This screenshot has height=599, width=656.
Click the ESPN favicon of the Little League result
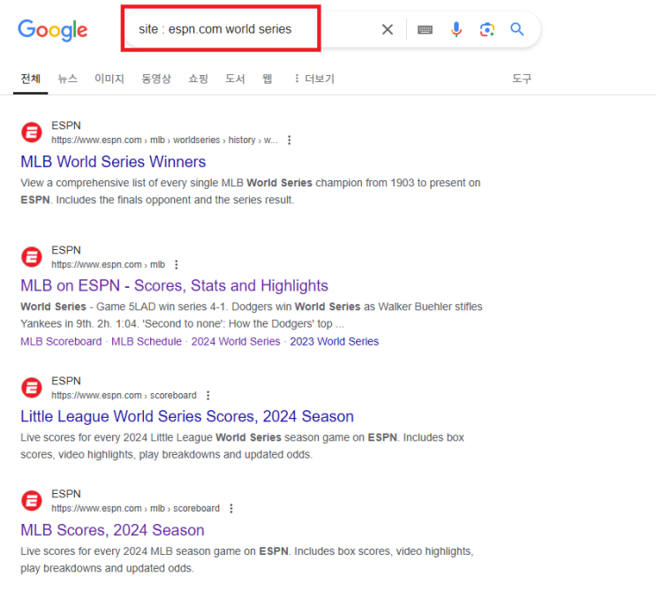32,388
